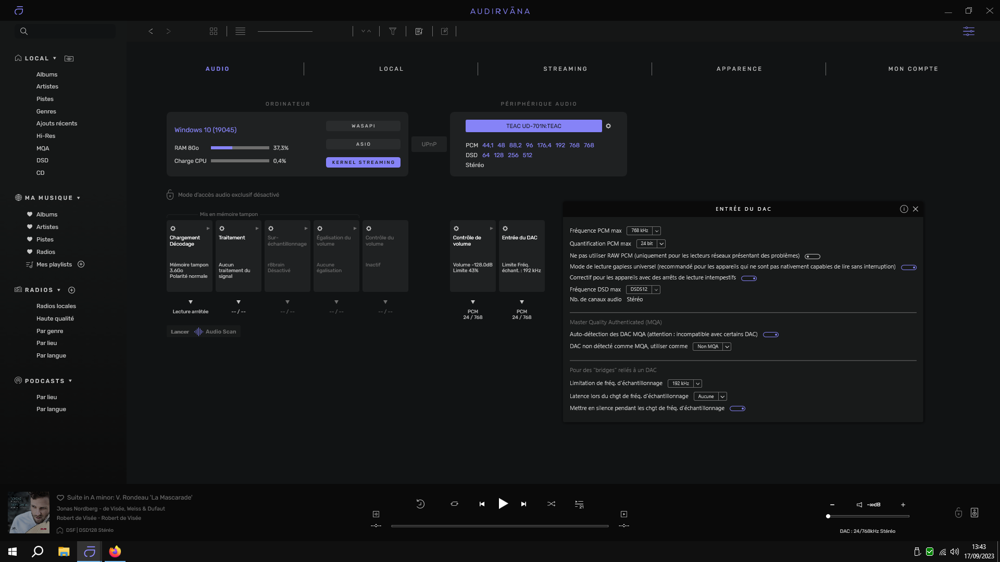Switch to grid view icon
The height and width of the screenshot is (562, 1000).
(214, 31)
